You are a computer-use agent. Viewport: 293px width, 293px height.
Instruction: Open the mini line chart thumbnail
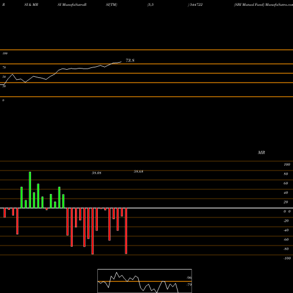coord(145,281)
